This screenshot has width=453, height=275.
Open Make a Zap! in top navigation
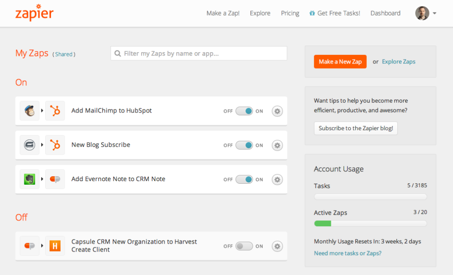[x=223, y=13]
